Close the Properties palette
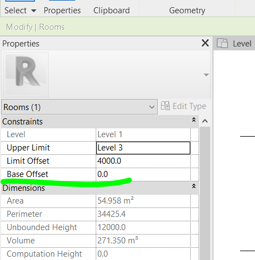This screenshot has width=255, height=260. pos(205,43)
